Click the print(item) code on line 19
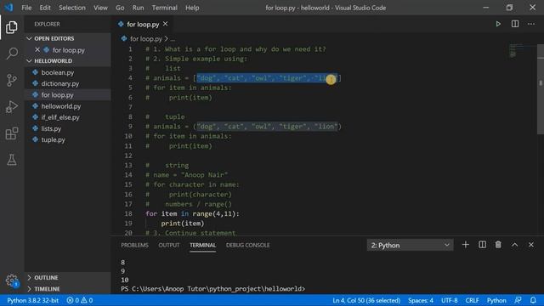This screenshot has width=544, height=306. tap(183, 224)
